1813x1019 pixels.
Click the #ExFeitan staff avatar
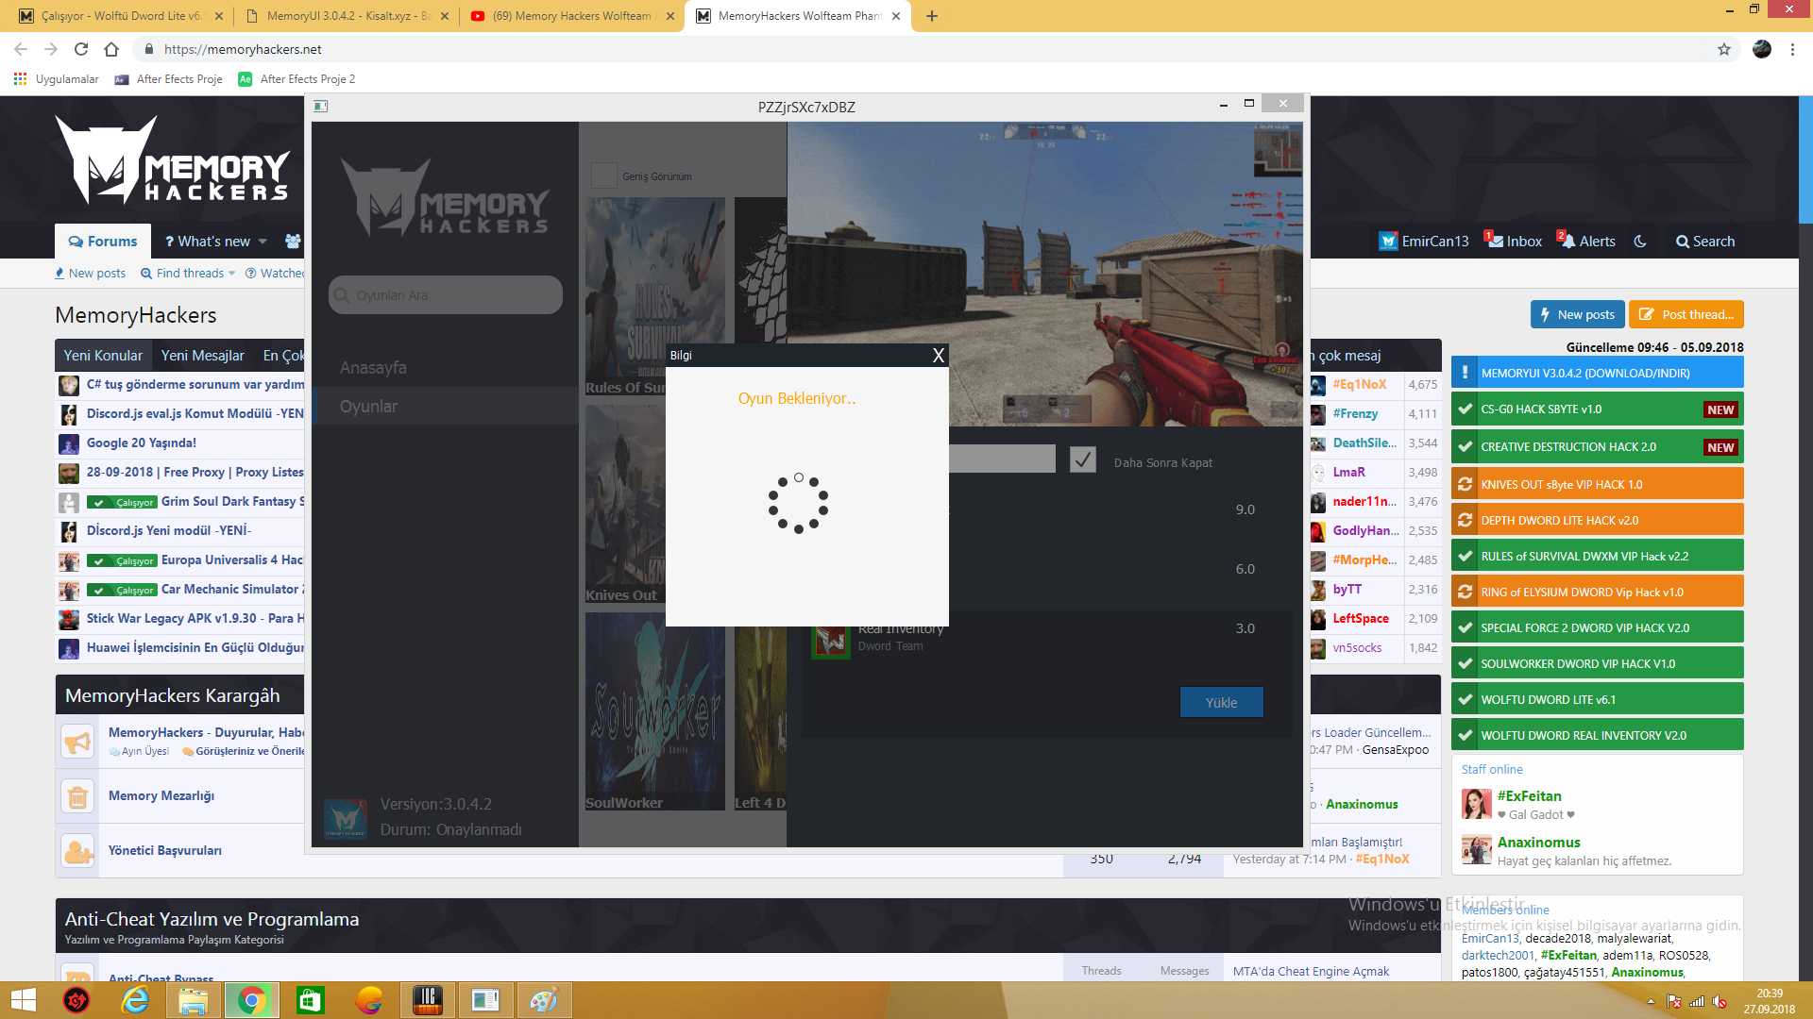click(x=1476, y=804)
